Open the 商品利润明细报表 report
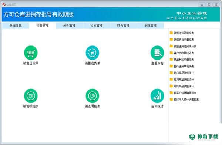 pos(184,60)
